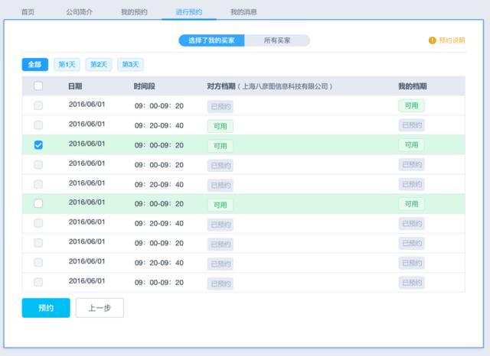This screenshot has width=490, height=356.
Task: Click the 我的档期 column header
Action: coord(413,86)
